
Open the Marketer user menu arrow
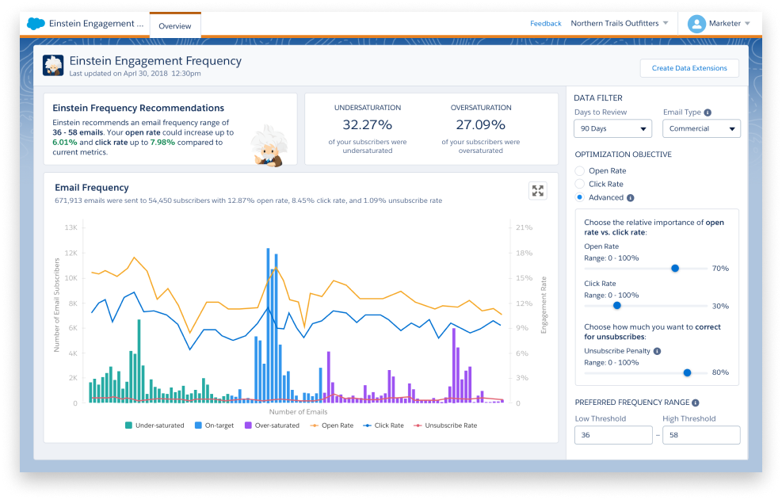click(747, 24)
